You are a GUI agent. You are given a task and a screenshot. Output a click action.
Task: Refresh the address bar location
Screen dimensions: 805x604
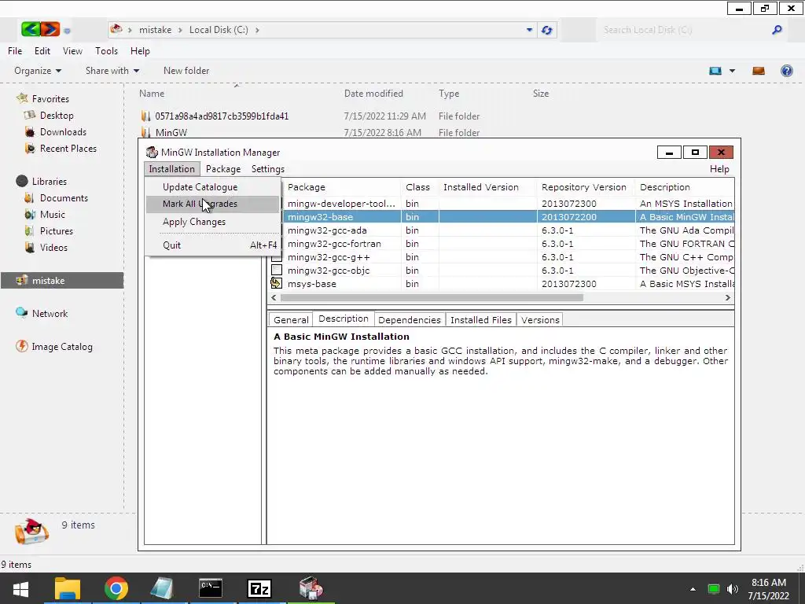click(x=547, y=30)
